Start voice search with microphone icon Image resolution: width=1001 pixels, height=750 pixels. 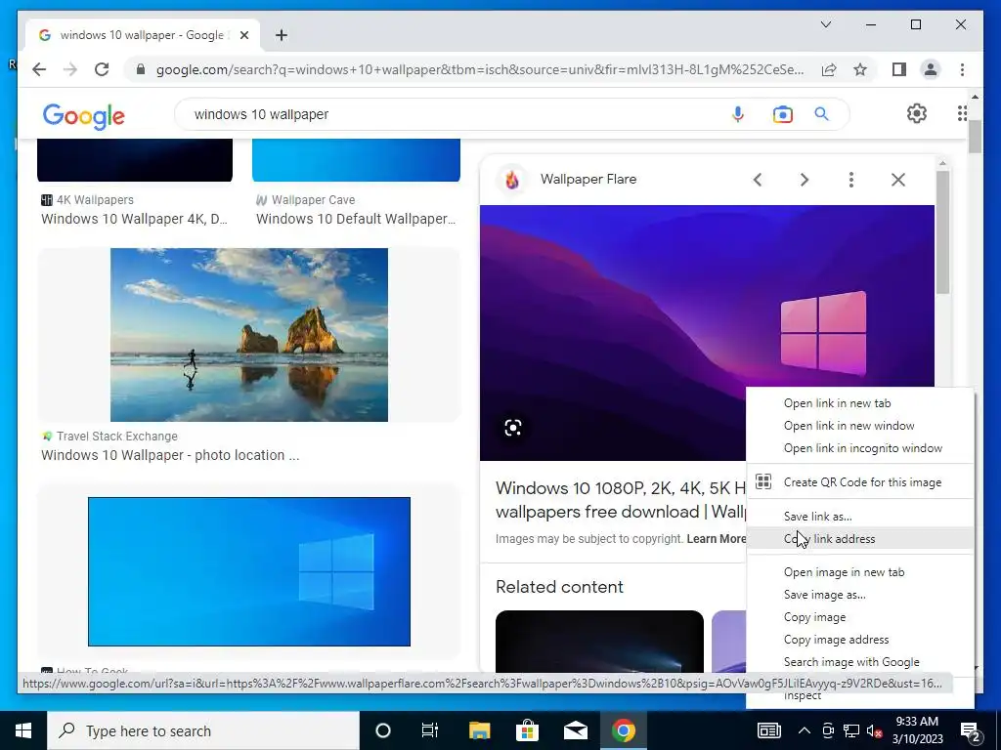coord(737,114)
